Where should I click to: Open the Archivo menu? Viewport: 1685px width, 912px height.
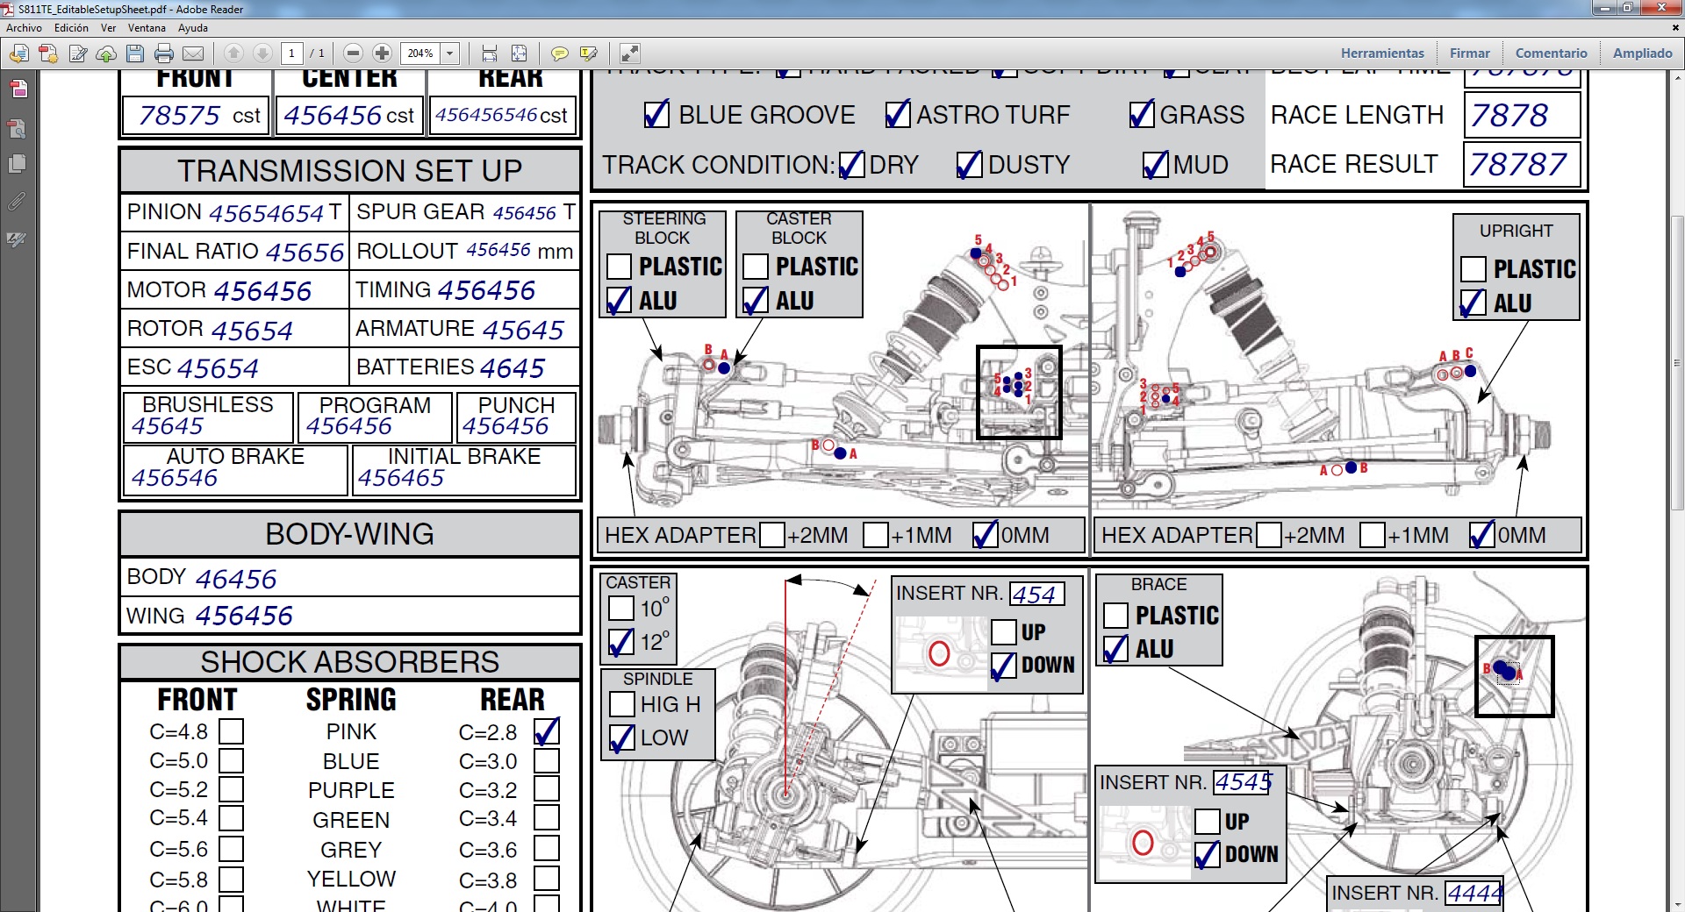[24, 28]
